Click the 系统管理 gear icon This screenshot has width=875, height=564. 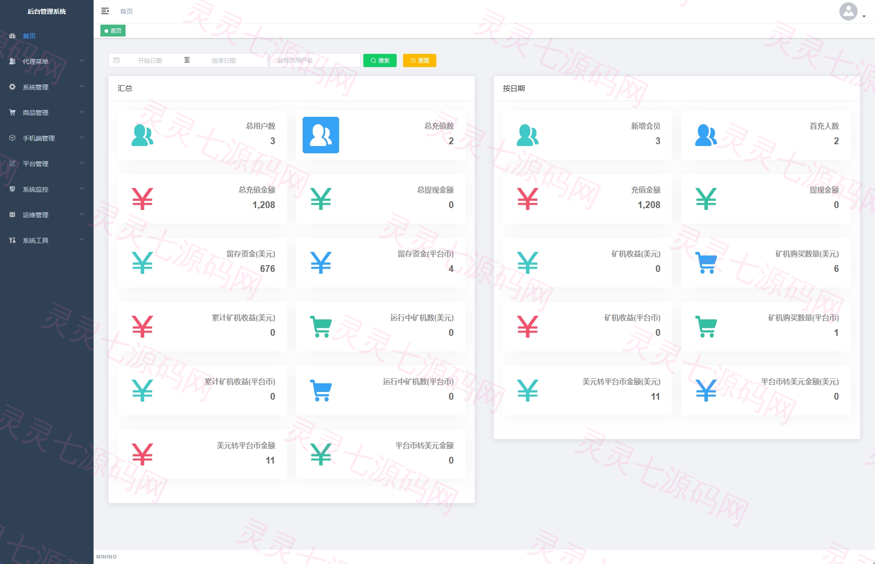(12, 87)
